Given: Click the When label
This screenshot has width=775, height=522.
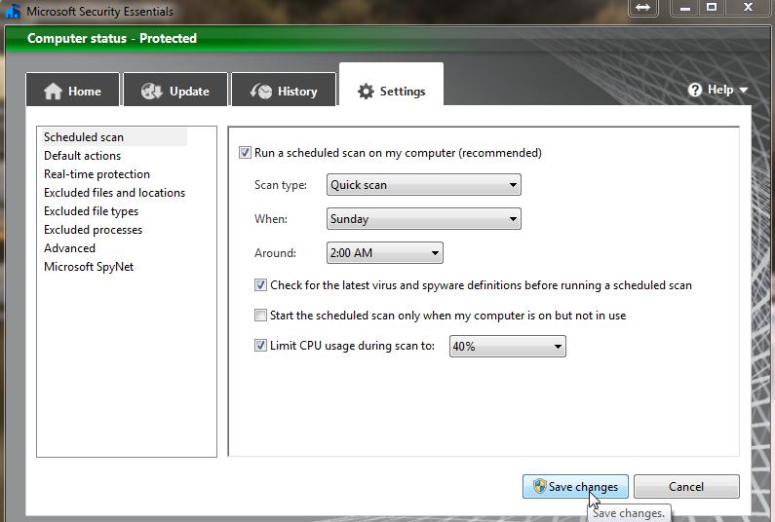Looking at the screenshot, I should pyautogui.click(x=271, y=219).
